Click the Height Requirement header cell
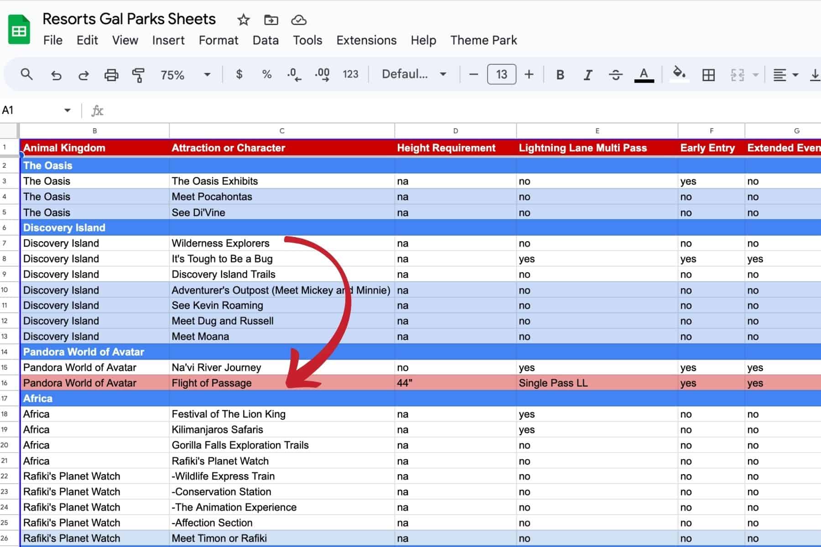This screenshot has height=547, width=821. click(455, 148)
